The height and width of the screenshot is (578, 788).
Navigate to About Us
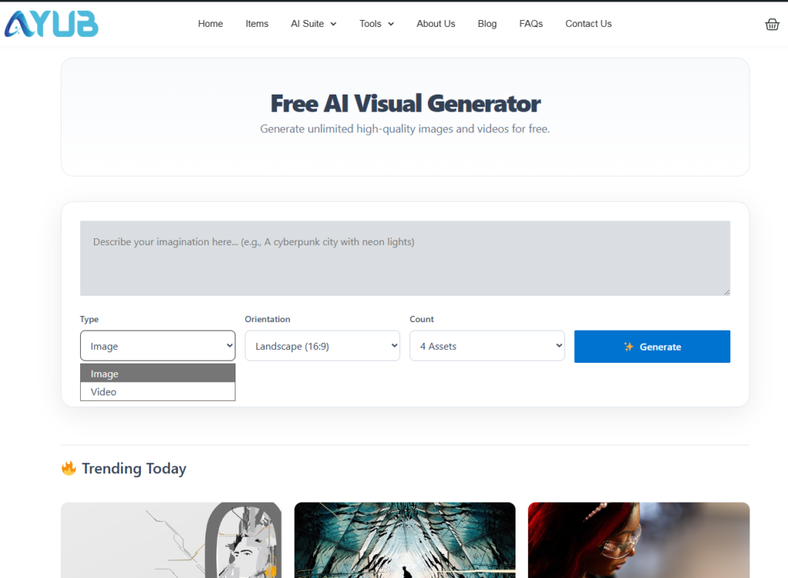436,24
